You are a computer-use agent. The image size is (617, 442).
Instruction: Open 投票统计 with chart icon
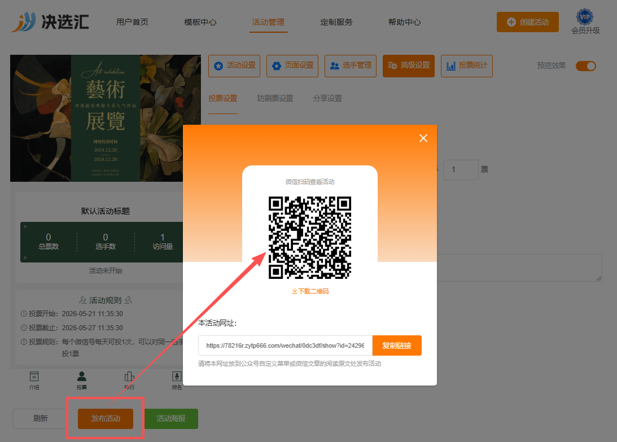click(467, 65)
